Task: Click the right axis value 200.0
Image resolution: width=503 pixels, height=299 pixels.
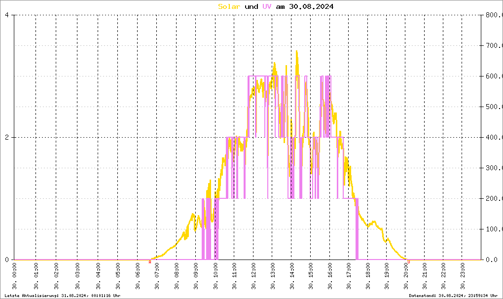Action: (x=494, y=198)
